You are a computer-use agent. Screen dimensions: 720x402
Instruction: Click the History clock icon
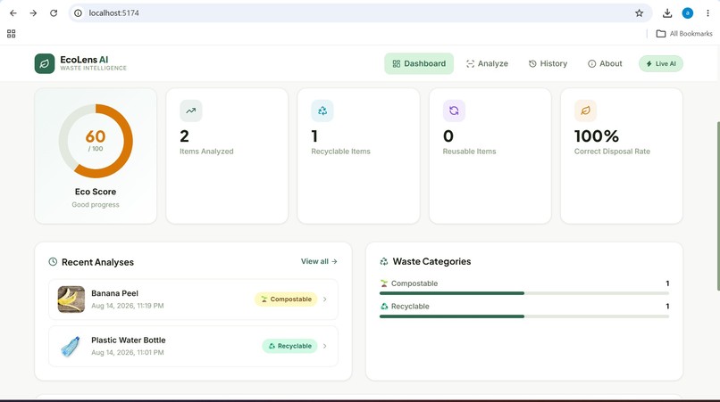(x=532, y=63)
